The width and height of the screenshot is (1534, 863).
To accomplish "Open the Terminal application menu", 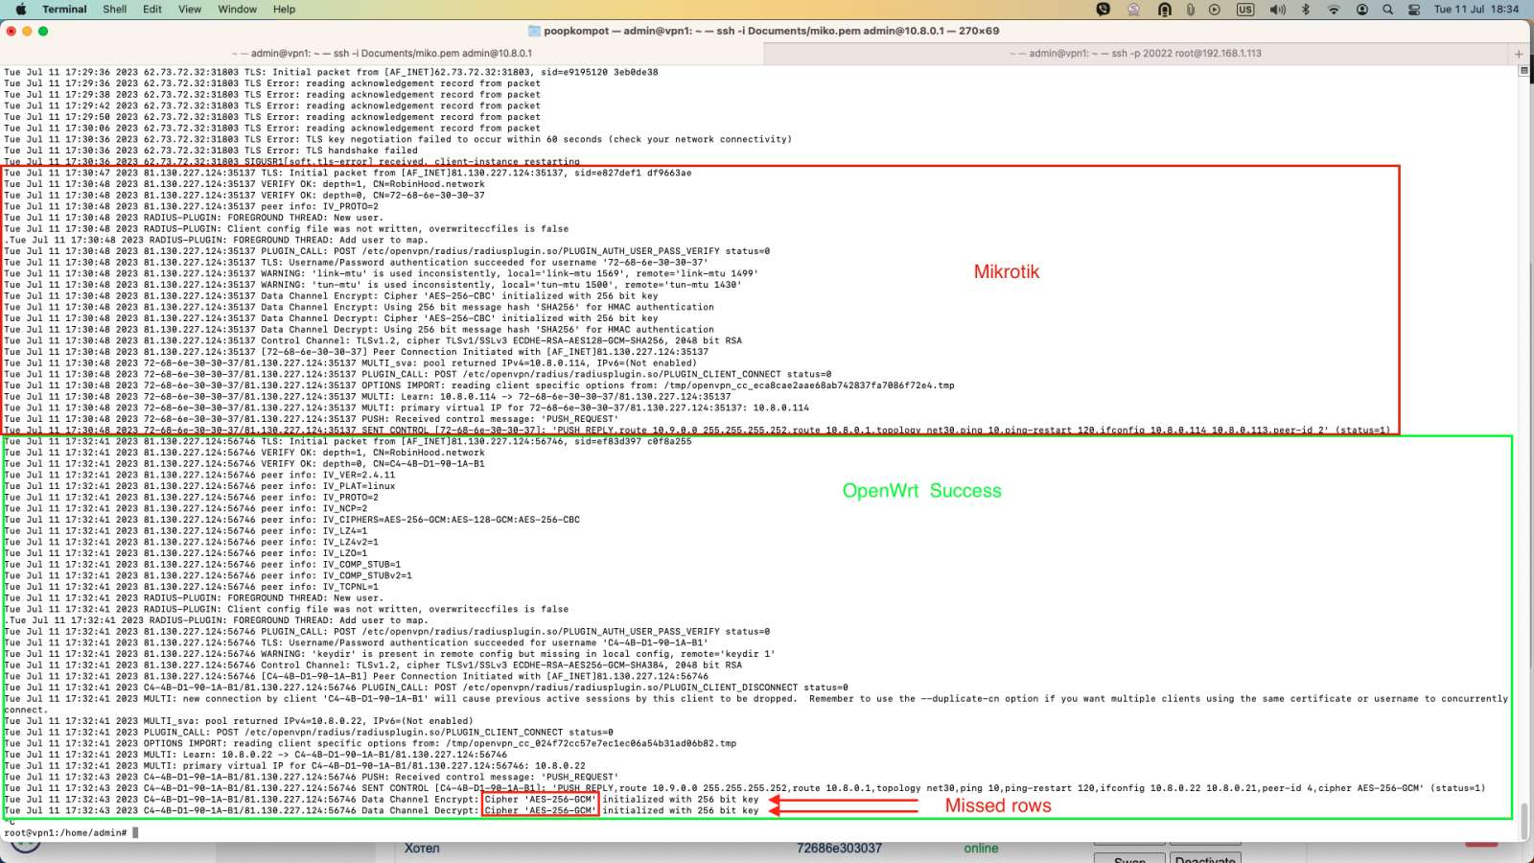I will pos(64,10).
